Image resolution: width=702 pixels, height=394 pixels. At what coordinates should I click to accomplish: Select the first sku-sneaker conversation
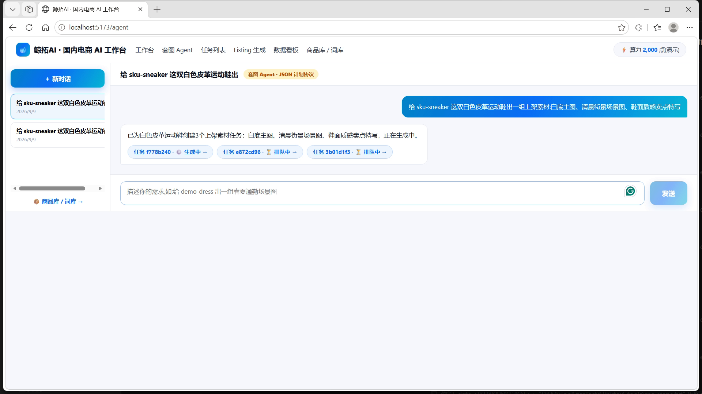58,107
